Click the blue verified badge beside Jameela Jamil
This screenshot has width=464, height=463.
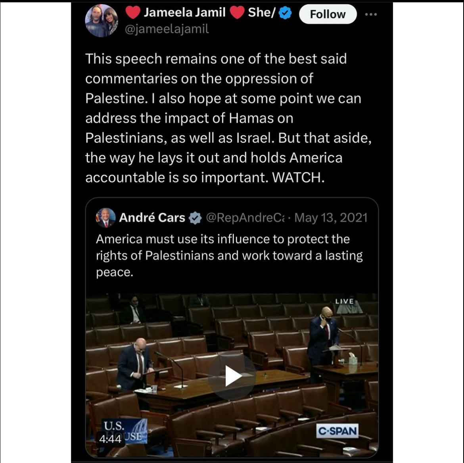pos(285,13)
